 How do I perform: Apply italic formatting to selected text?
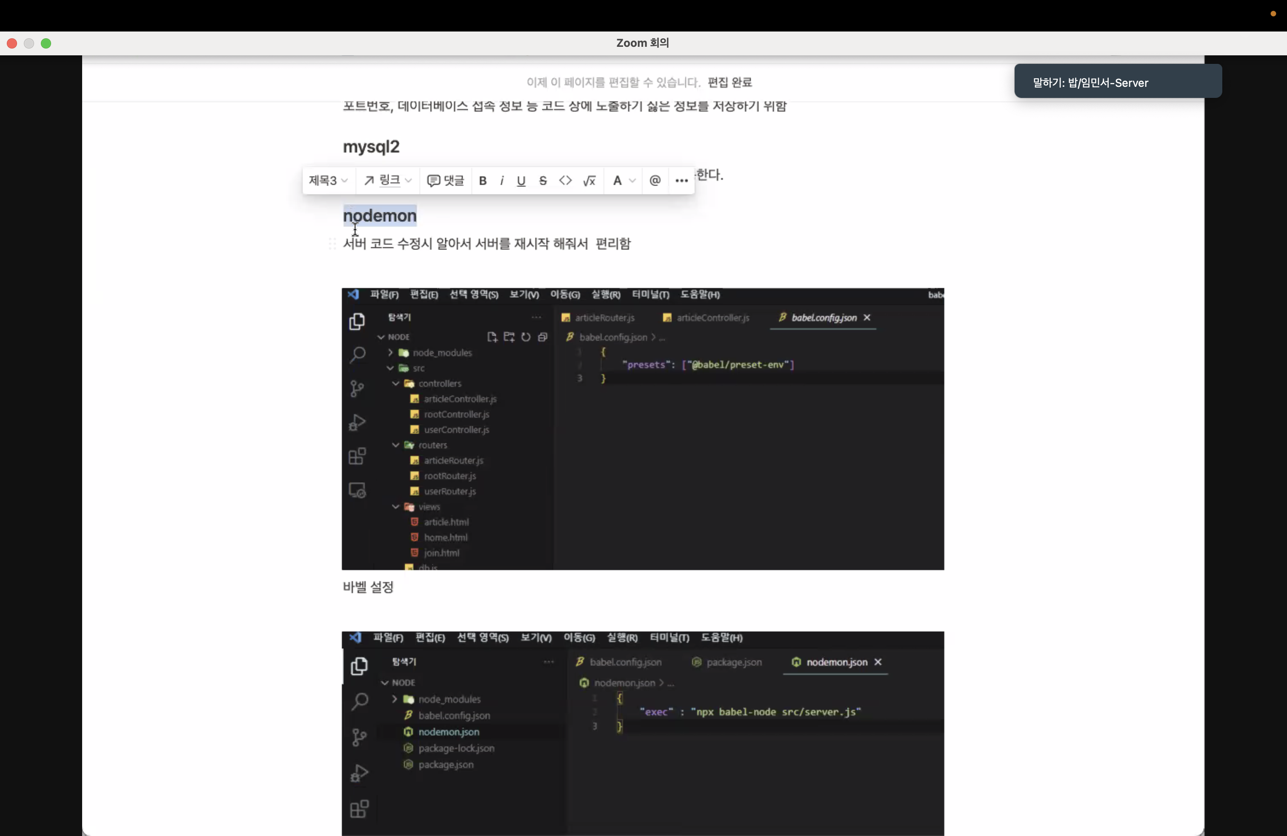click(x=502, y=180)
